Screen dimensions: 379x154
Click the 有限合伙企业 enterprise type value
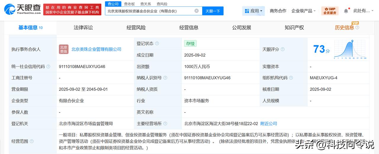tap(71, 101)
